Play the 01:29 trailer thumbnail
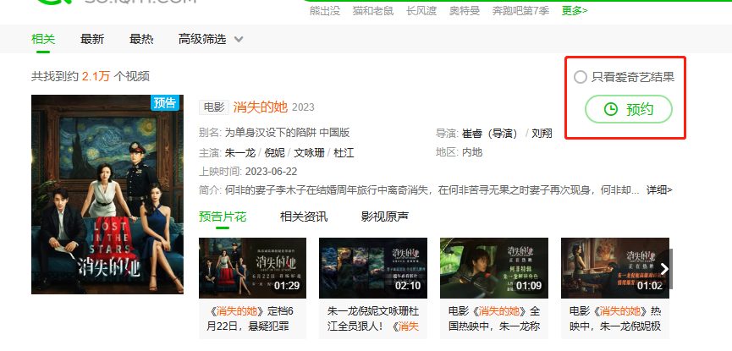 (252, 268)
